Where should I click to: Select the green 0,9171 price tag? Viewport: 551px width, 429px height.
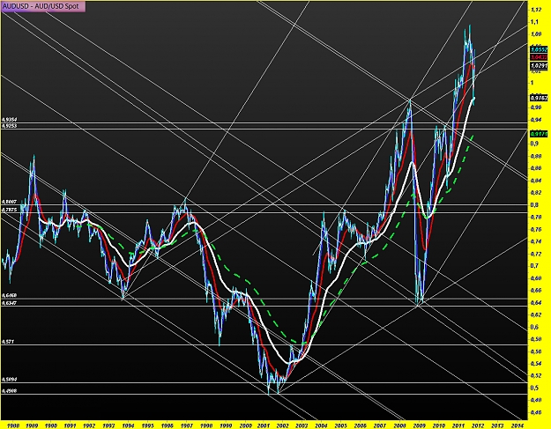tap(539, 134)
